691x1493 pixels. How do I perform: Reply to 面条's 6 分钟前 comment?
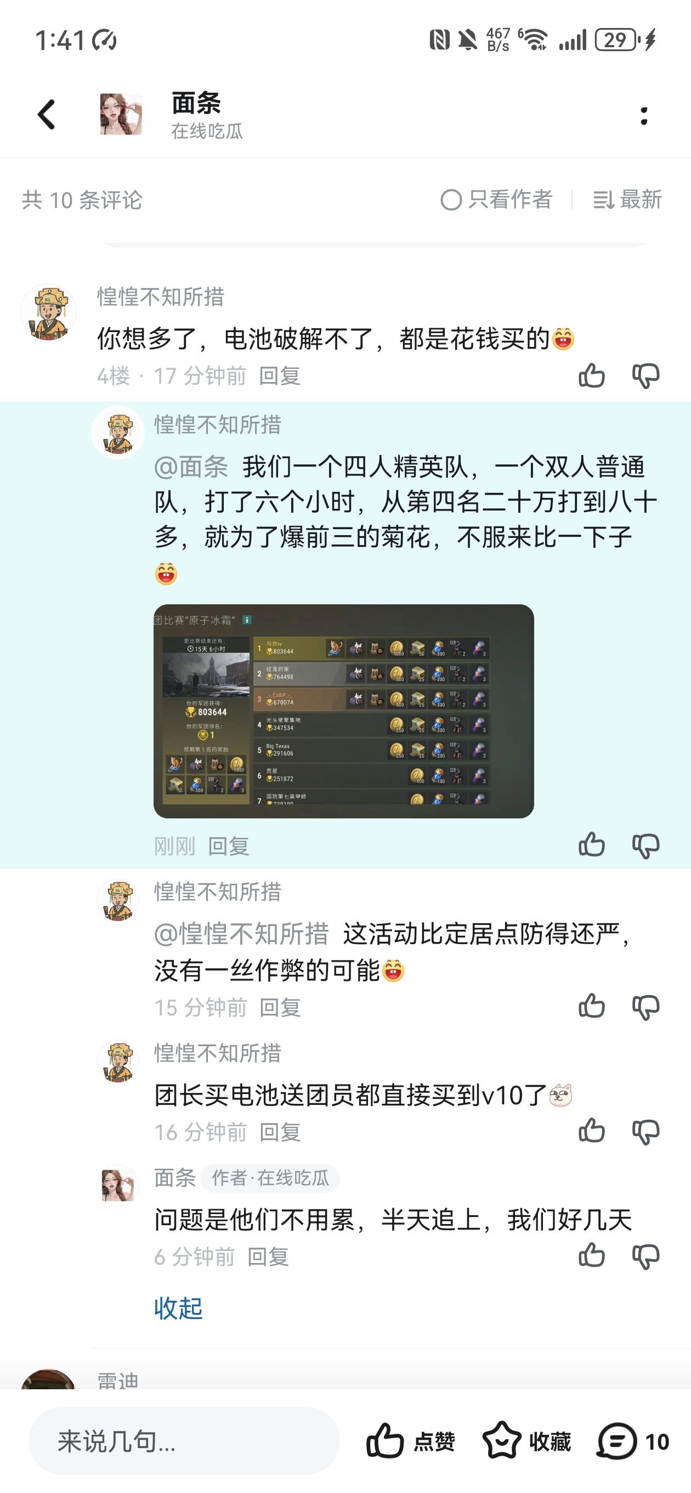coord(268,1256)
